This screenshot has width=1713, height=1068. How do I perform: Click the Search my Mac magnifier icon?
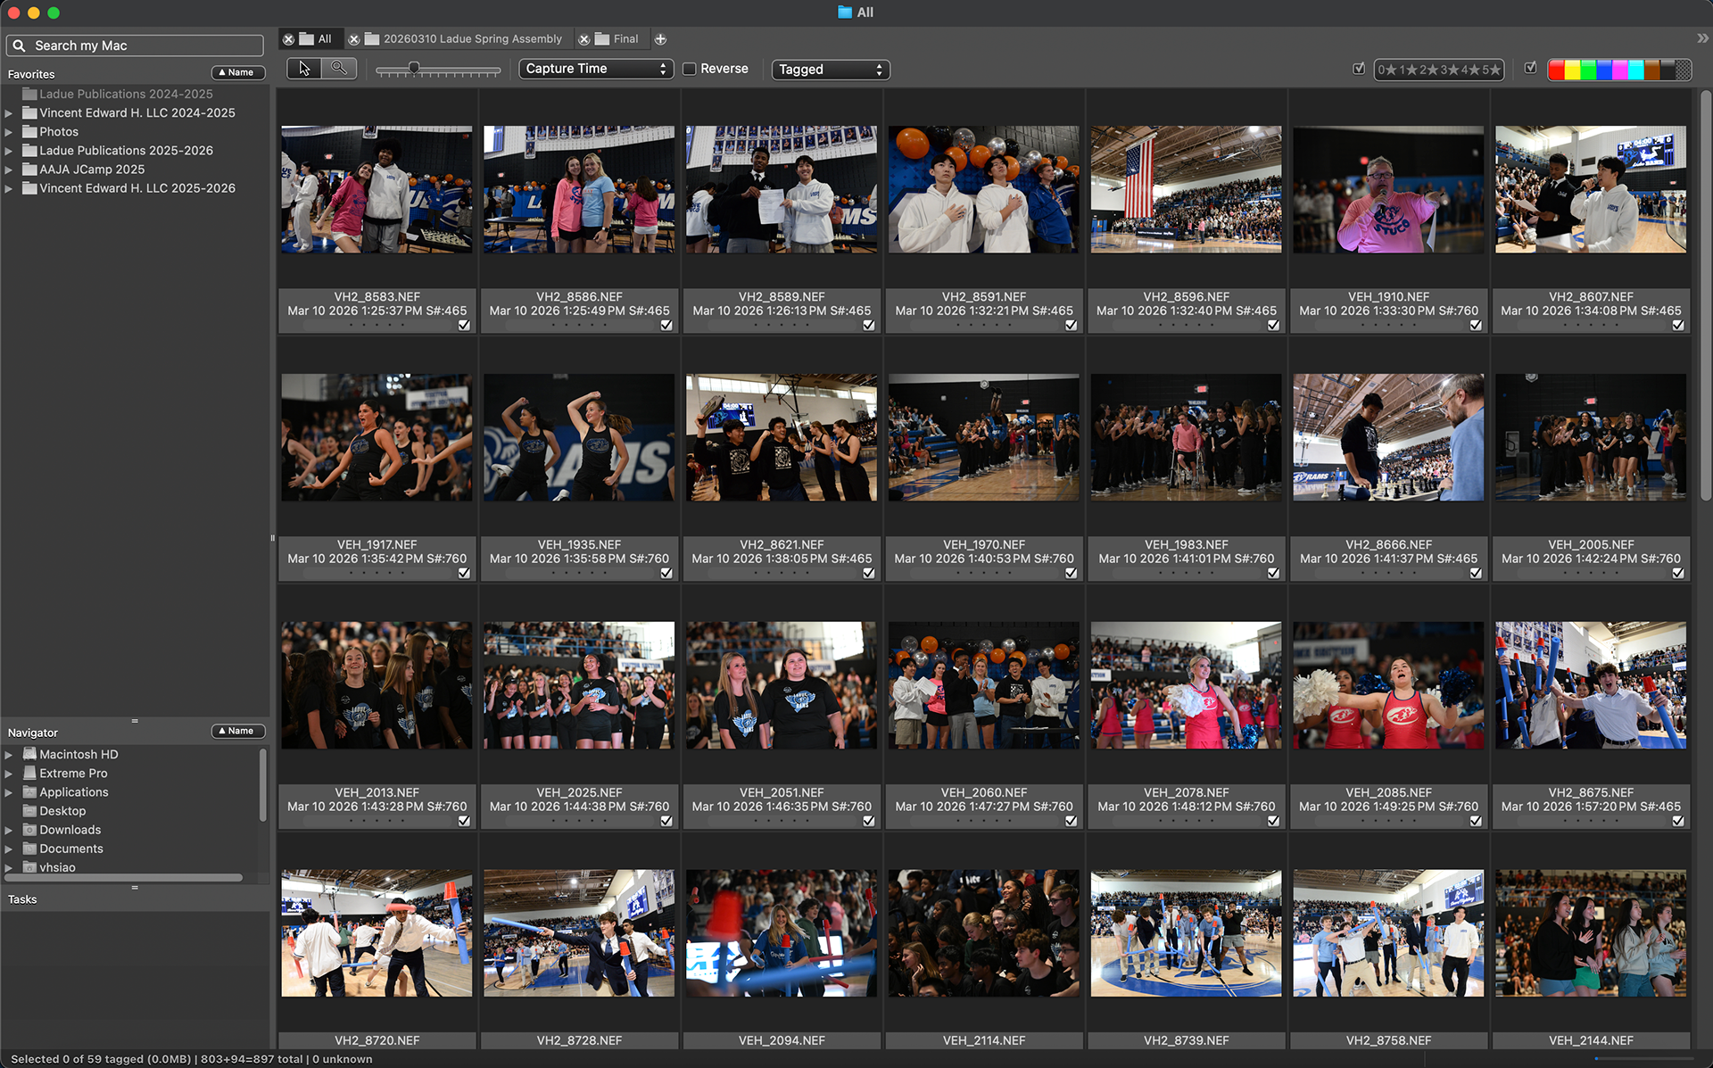tap(19, 46)
